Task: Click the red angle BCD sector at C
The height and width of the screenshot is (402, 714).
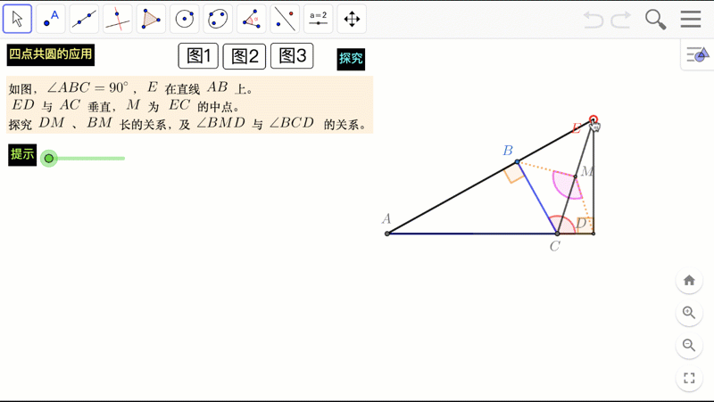Action: 563,225
